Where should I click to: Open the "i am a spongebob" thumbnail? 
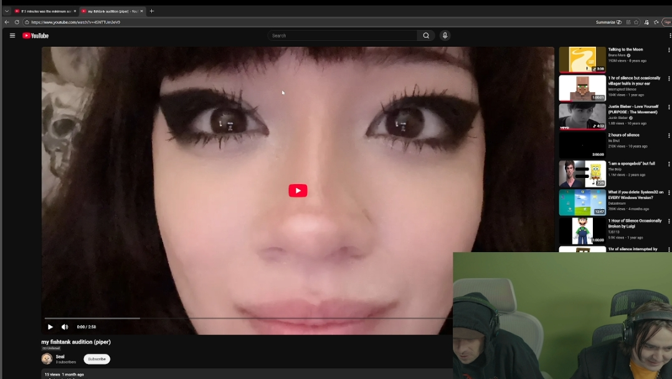click(582, 174)
